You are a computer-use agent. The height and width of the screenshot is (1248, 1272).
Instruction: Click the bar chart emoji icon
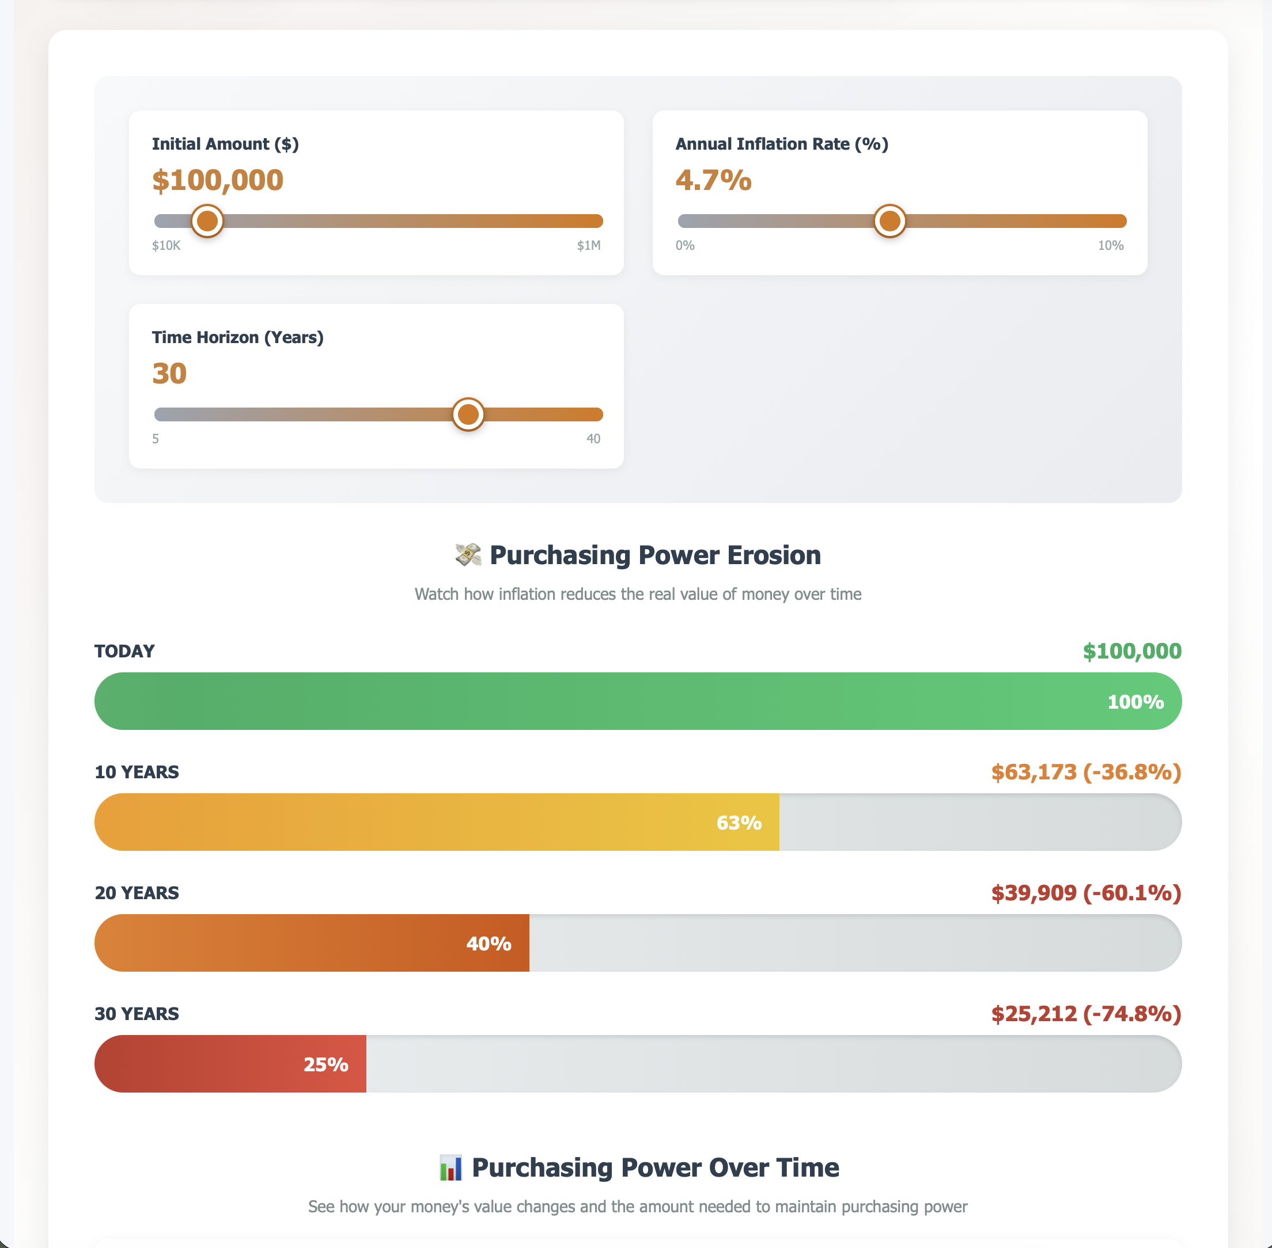pyautogui.click(x=450, y=1166)
